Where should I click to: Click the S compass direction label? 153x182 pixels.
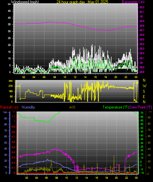click(x=144, y=91)
